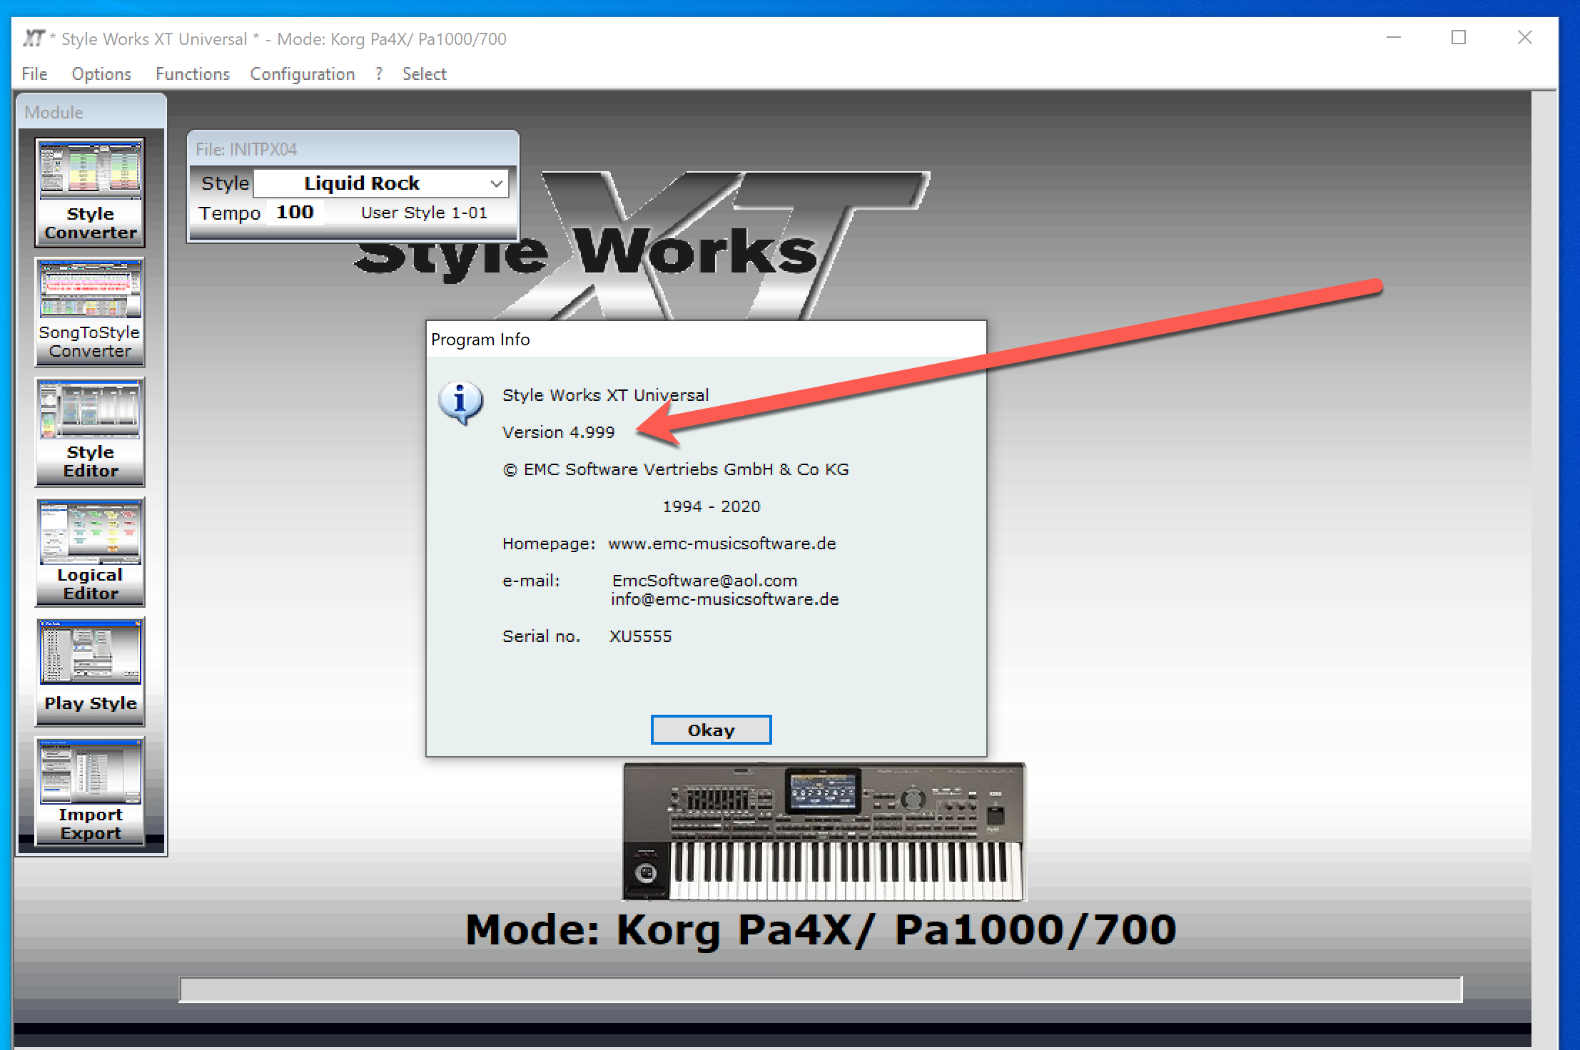This screenshot has width=1580, height=1050.
Task: Open the Style Converter module
Action: tap(89, 193)
